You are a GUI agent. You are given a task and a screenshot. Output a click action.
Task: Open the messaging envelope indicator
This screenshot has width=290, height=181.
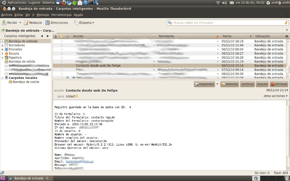[x=232, y=3]
